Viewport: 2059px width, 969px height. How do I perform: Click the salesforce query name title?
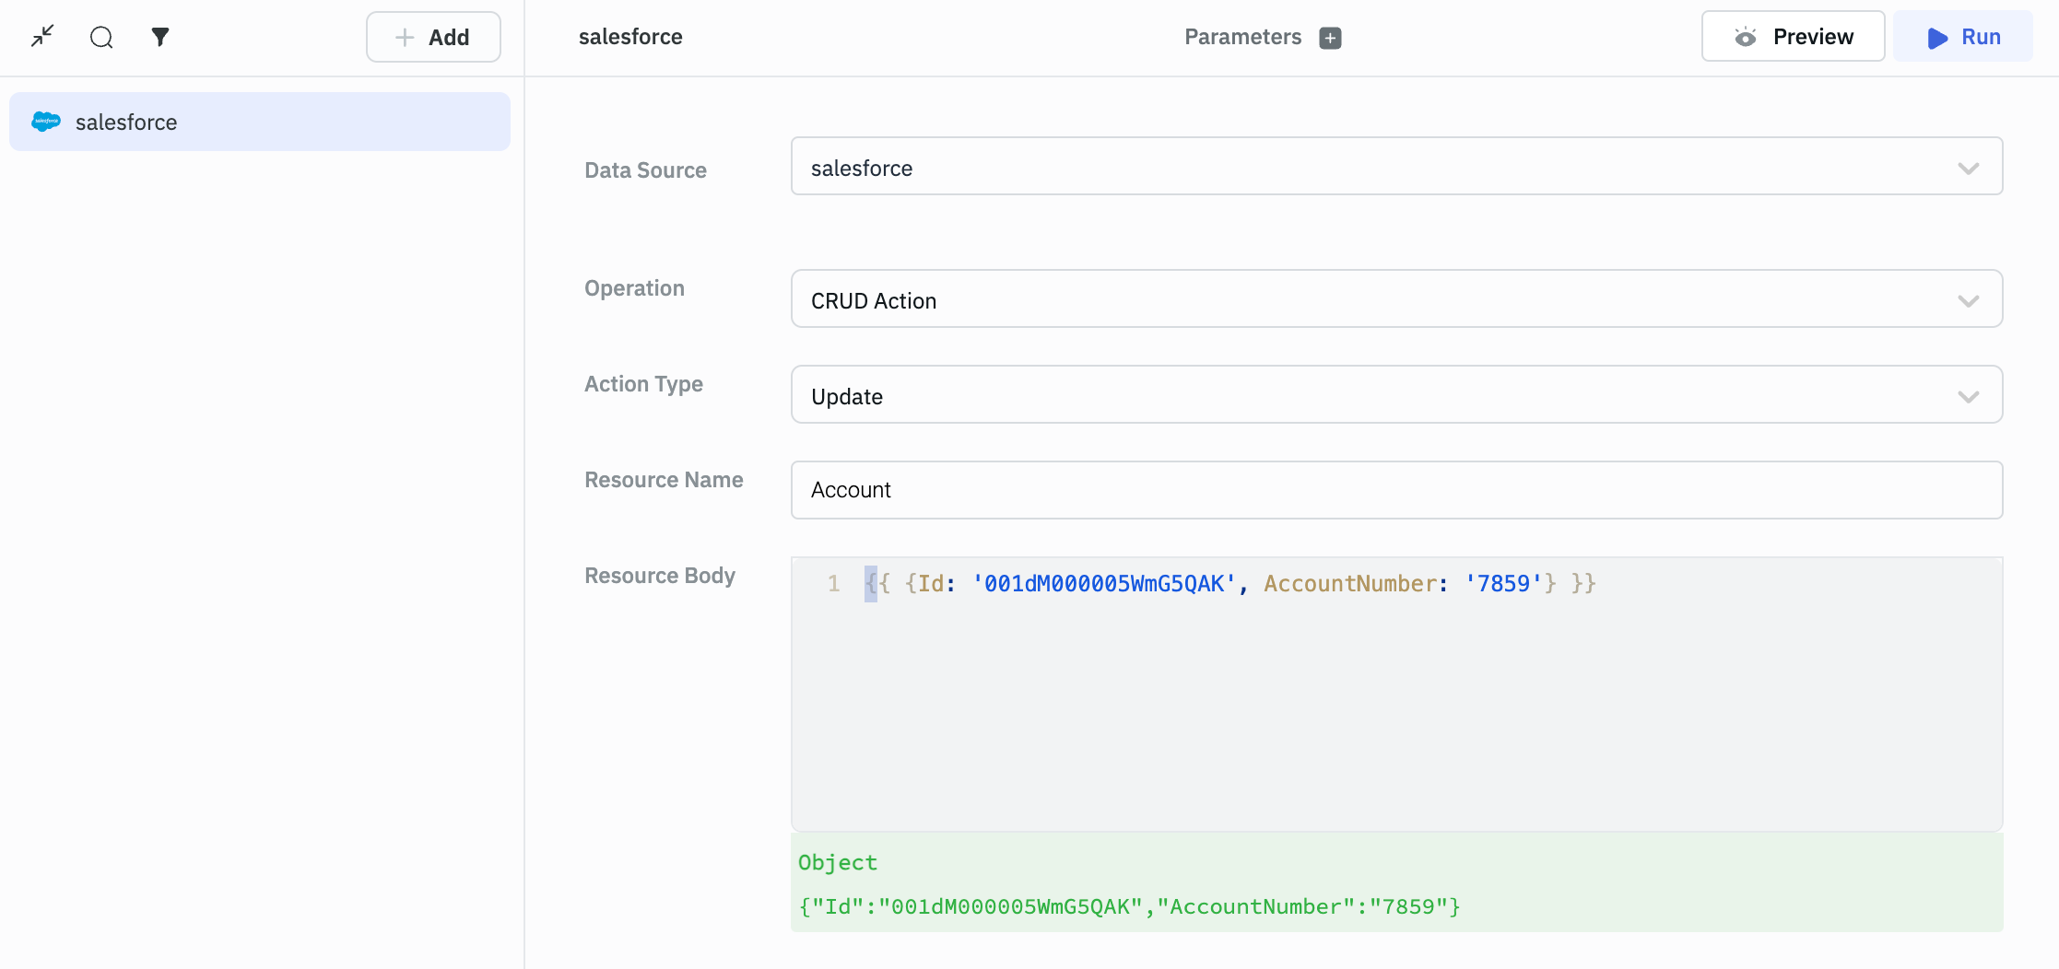[x=630, y=37]
